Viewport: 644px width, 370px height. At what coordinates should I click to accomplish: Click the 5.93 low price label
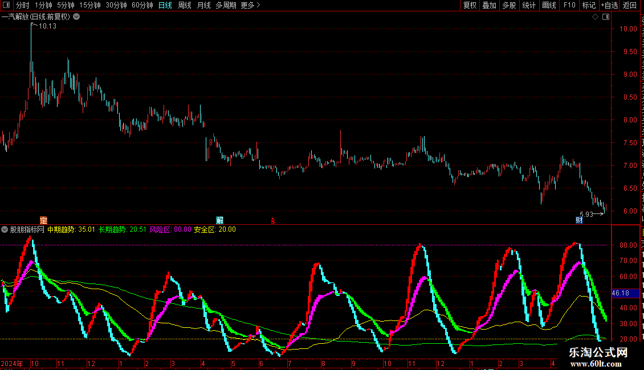[x=586, y=214]
